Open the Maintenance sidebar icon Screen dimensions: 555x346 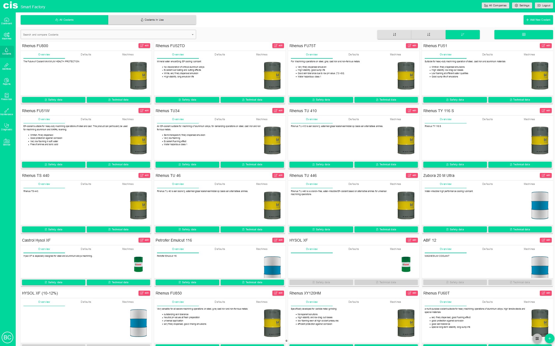point(7,112)
